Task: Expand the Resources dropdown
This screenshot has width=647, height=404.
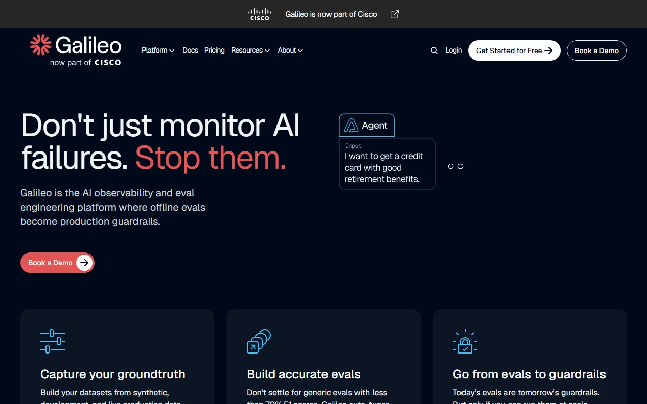Action: pyautogui.click(x=250, y=50)
